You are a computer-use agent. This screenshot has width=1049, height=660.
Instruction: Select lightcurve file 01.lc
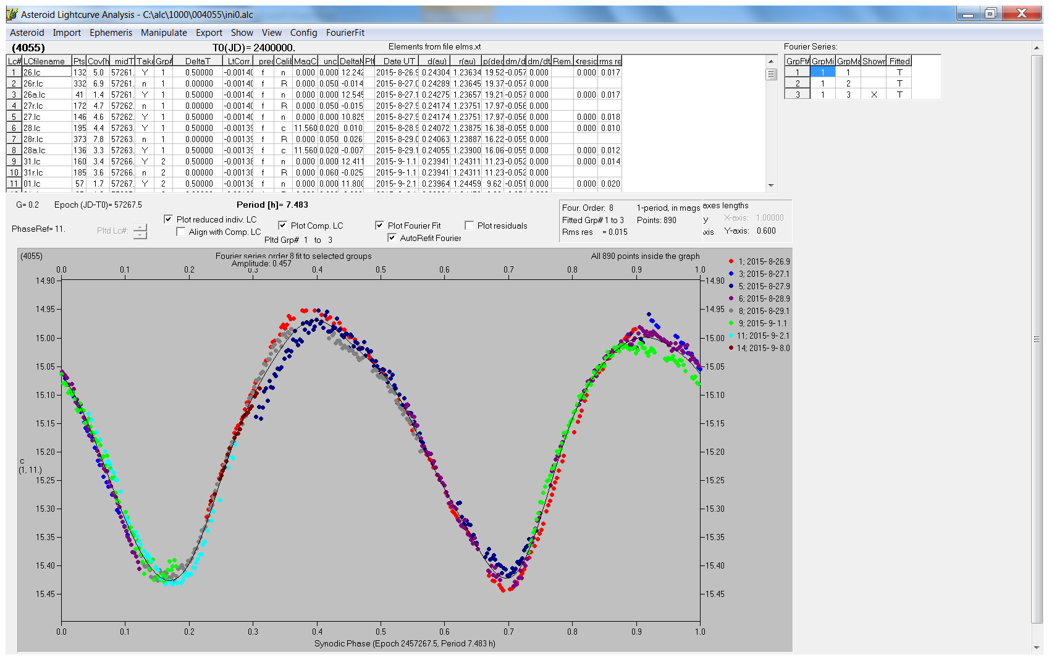point(47,184)
